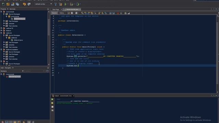This screenshot has height=123, width=219.
Task: Click the grey Redo icon
Action: (29, 4)
